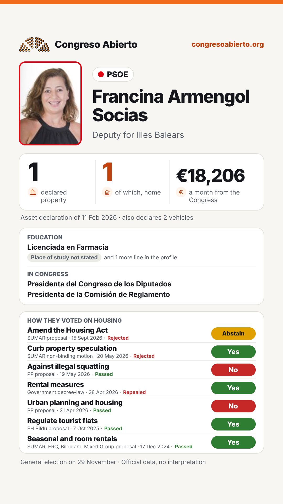283x504 pixels.
Task: Click the Congreso Abierto hemicycle logo
Action: coord(34,44)
